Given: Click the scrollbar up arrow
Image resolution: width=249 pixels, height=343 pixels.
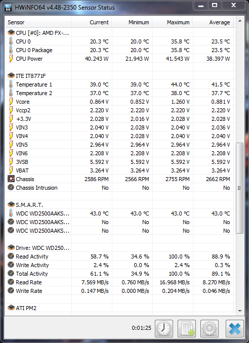Looking at the screenshot, I should (240, 21).
